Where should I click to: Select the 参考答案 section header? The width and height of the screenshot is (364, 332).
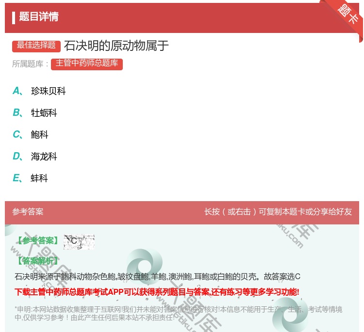28,212
